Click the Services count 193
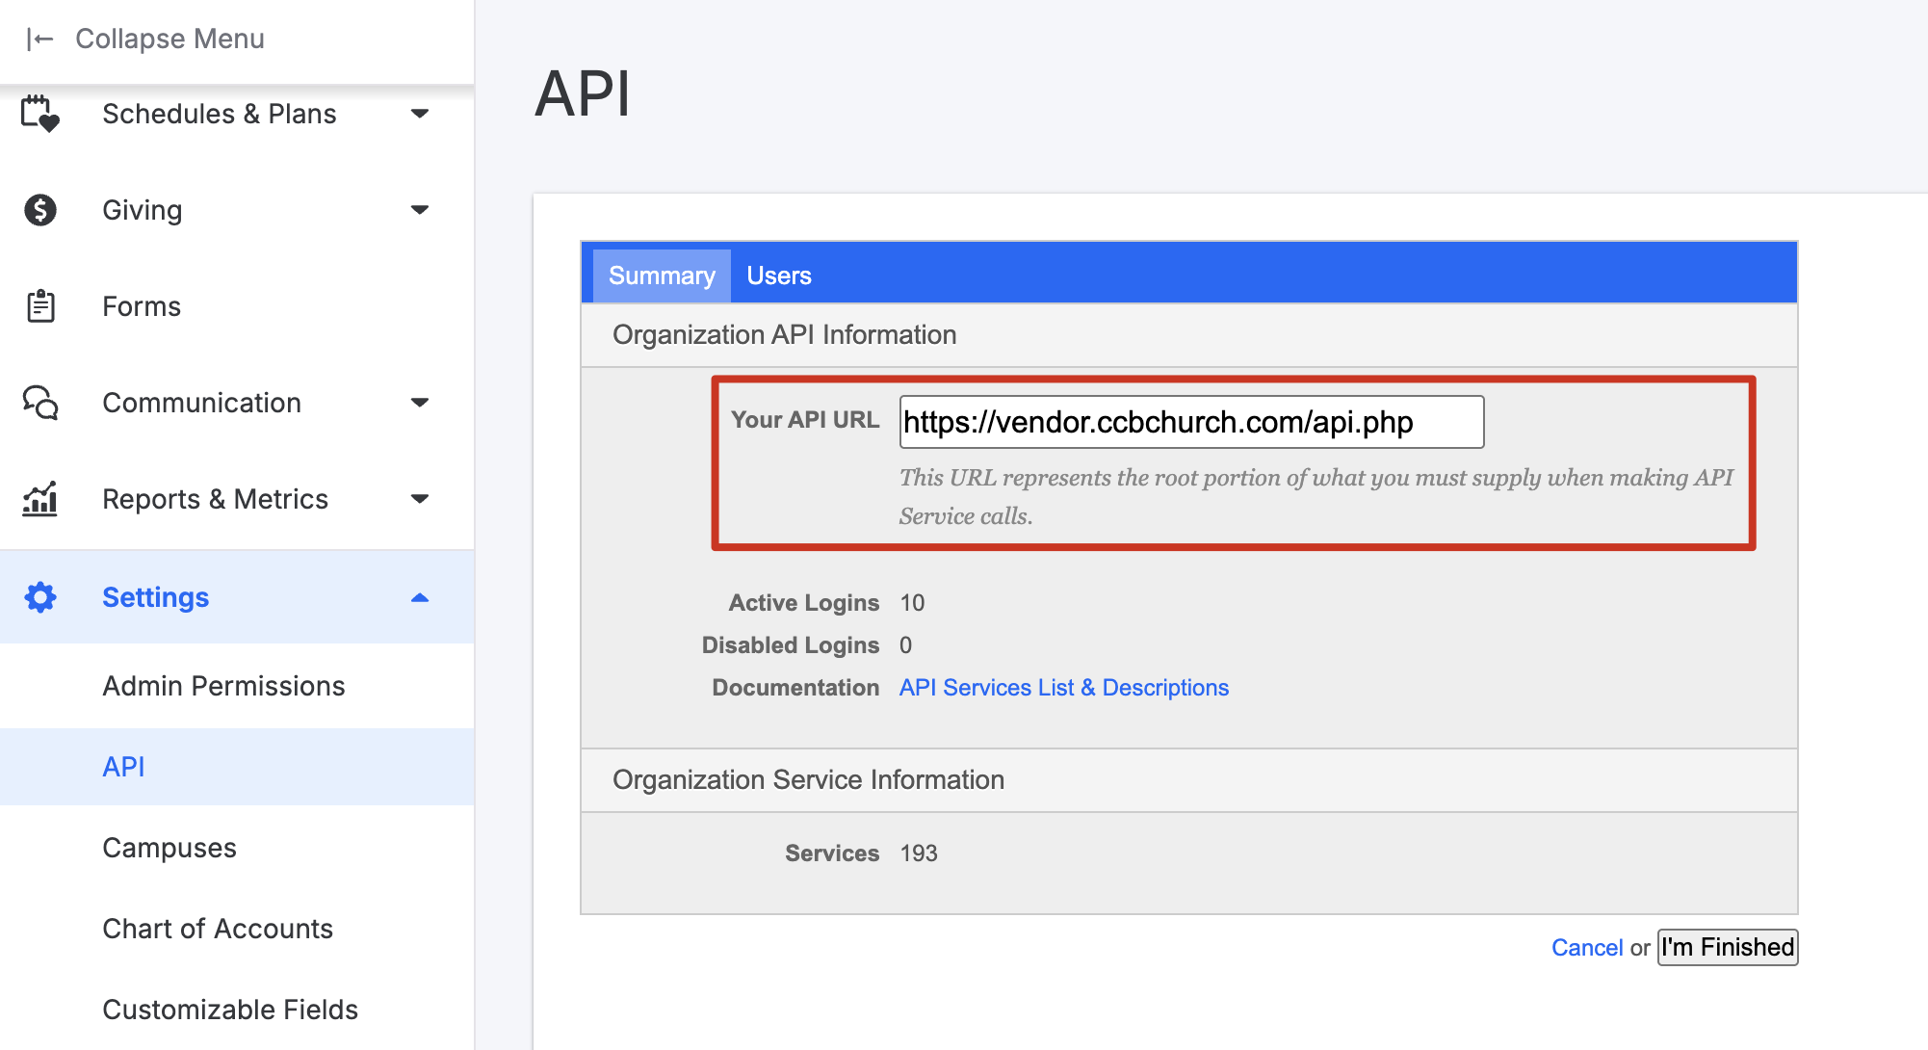1928x1050 pixels. click(919, 853)
